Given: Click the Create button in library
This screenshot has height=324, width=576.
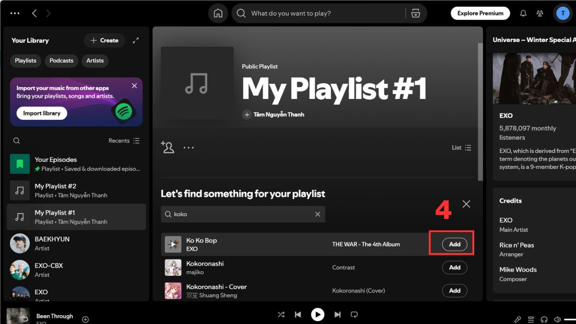Looking at the screenshot, I should tap(104, 40).
